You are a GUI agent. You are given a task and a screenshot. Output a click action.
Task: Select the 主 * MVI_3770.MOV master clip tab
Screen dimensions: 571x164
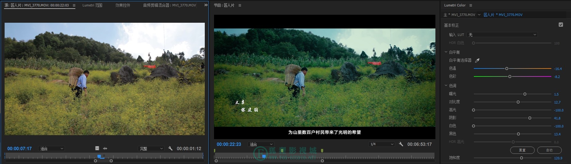(x=459, y=15)
